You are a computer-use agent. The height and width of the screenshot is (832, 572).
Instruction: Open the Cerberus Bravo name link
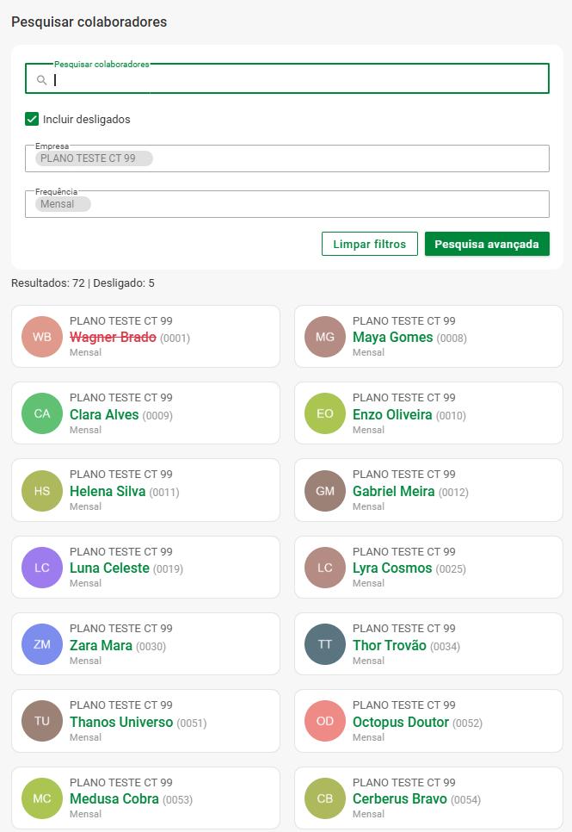[x=399, y=799]
